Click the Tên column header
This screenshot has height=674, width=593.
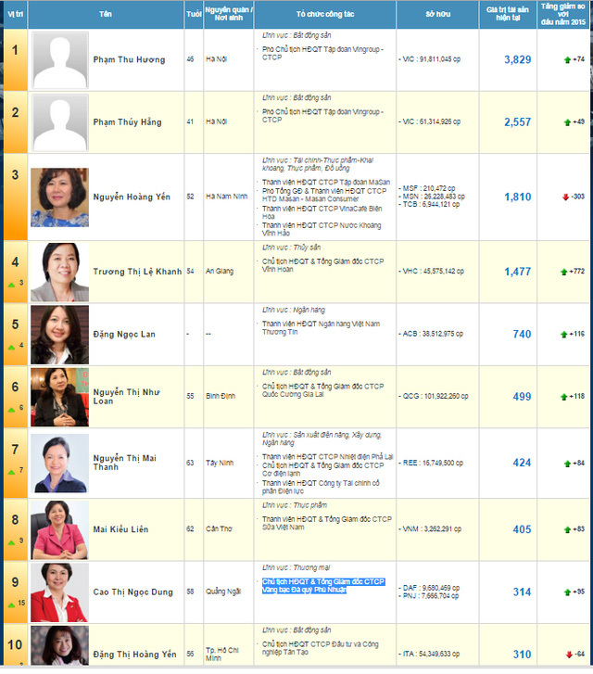coord(107,15)
